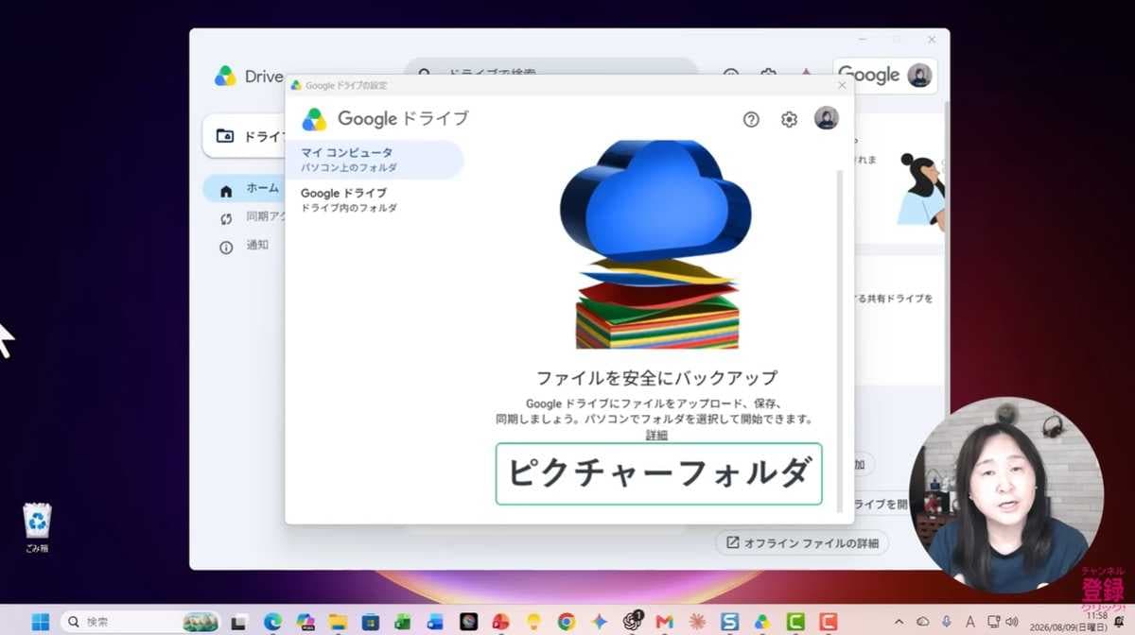The width and height of the screenshot is (1135, 635).
Task: Open ChatGPT from the taskbar
Action: click(632, 621)
